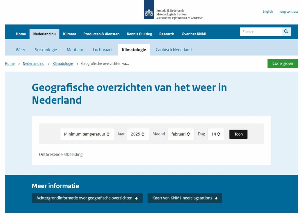302x217 pixels.
Task: Click the Code groen warning button
Action: (283, 63)
